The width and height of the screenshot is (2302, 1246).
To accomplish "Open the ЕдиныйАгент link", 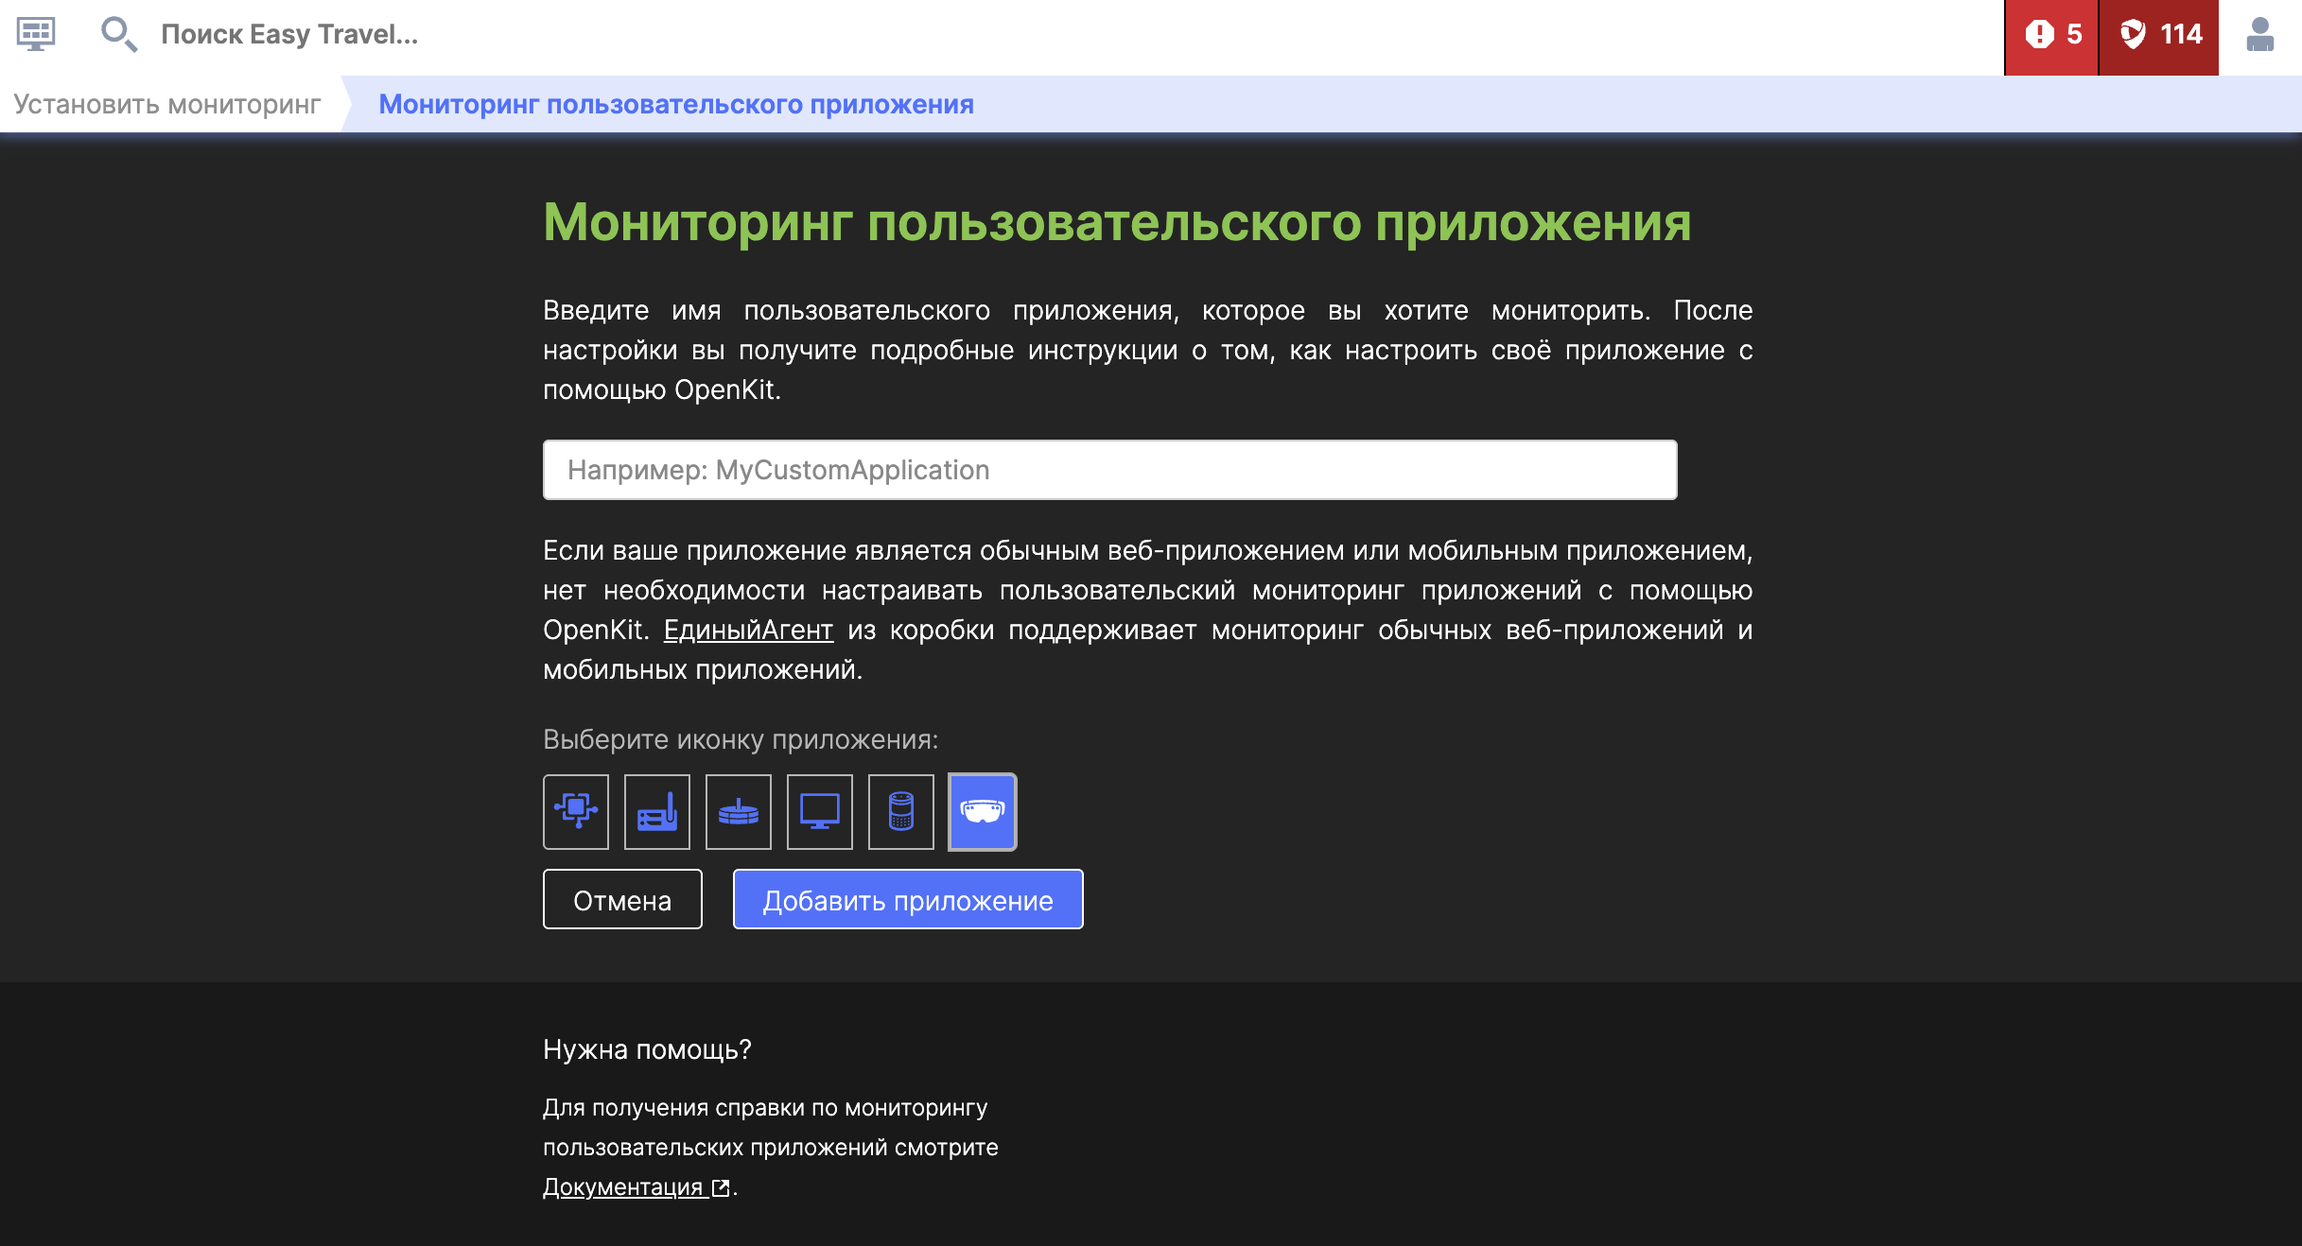I will coord(748,630).
